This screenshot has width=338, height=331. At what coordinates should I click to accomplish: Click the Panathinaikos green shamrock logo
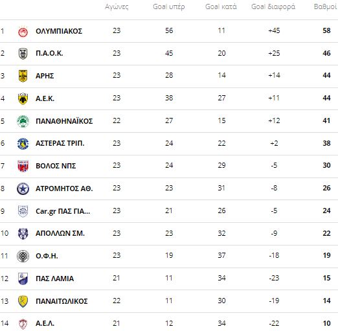[x=23, y=121]
